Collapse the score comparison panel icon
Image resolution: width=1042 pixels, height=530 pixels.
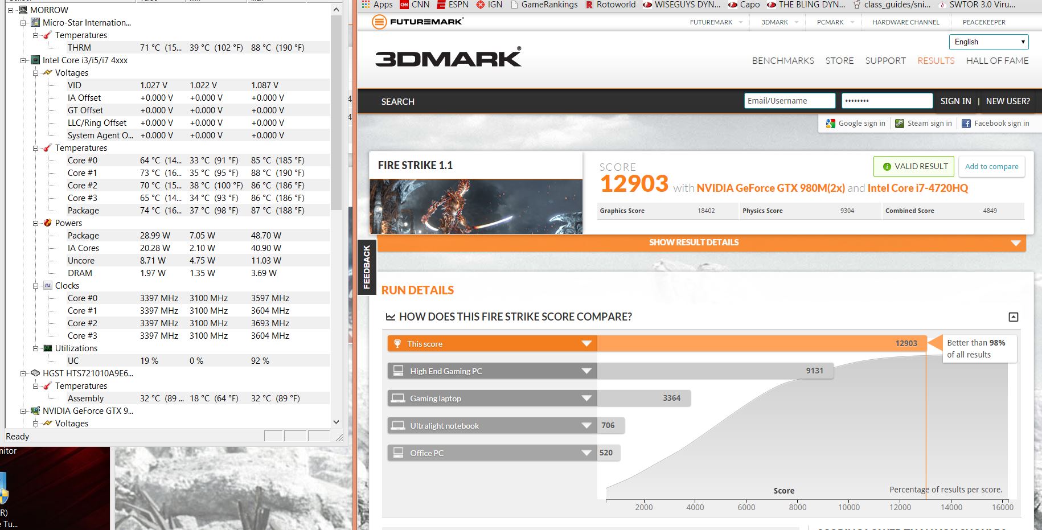1013,317
